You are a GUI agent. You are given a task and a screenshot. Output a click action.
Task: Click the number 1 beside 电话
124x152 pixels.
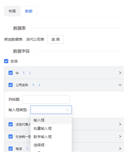(x=27, y=149)
